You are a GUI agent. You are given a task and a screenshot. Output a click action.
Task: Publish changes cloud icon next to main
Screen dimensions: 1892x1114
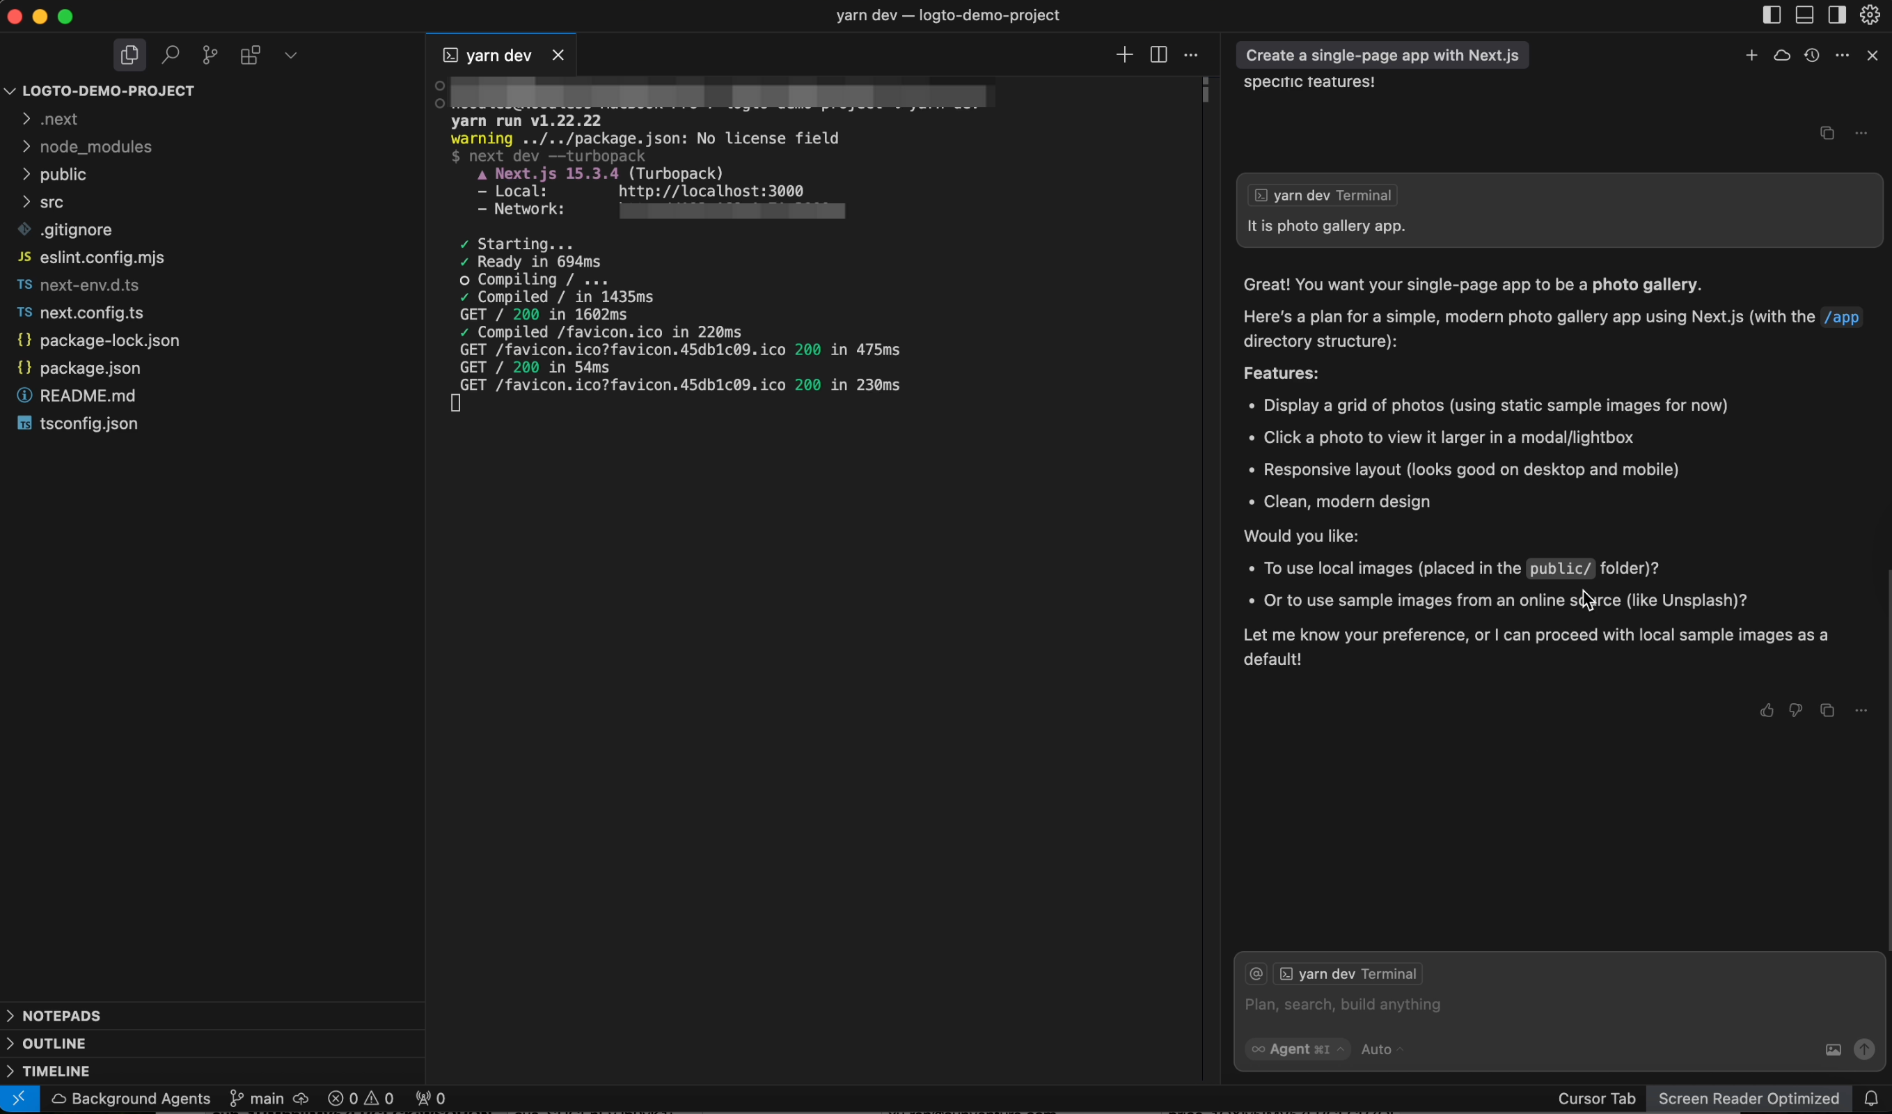[x=301, y=1099]
